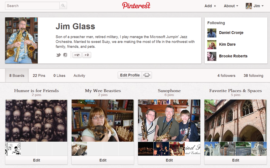This screenshot has width=270, height=168.
Task: Click the rearrange boards icon
Action: (147, 75)
